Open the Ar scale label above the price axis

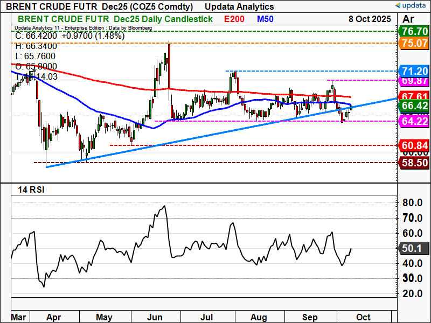408,19
